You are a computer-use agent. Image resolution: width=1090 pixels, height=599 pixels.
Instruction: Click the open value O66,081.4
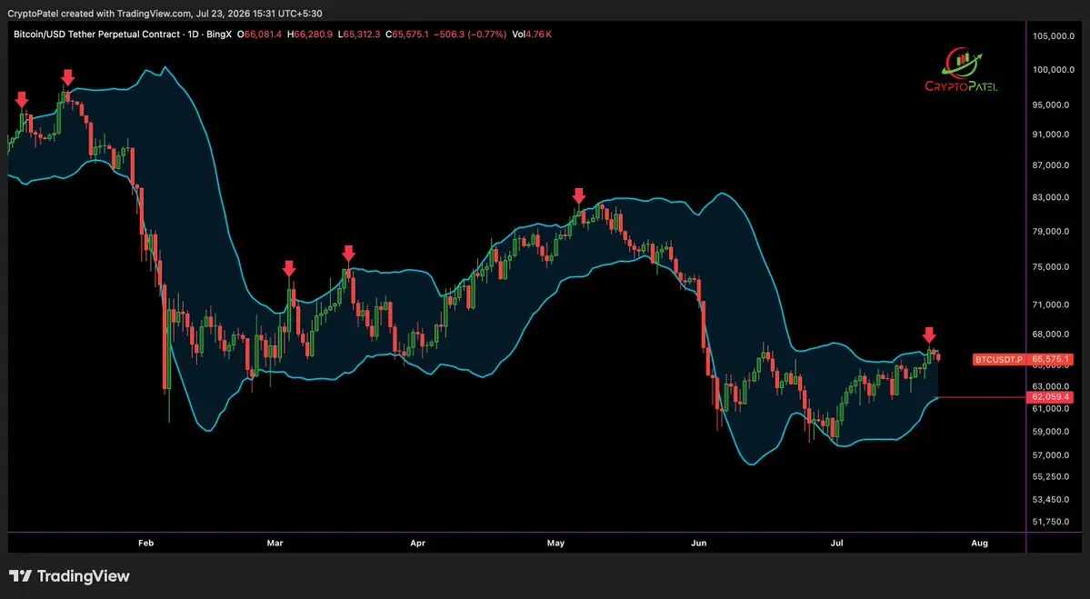(259, 34)
